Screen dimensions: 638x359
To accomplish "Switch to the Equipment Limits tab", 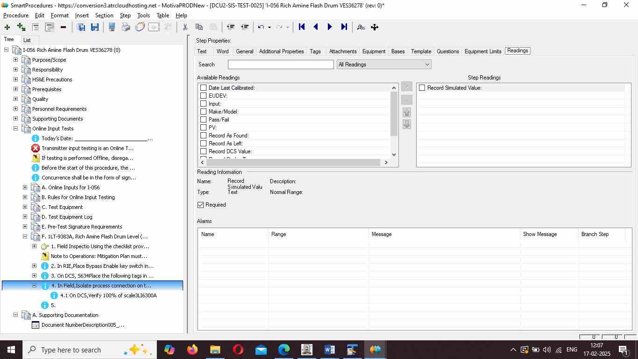I will click(x=483, y=51).
